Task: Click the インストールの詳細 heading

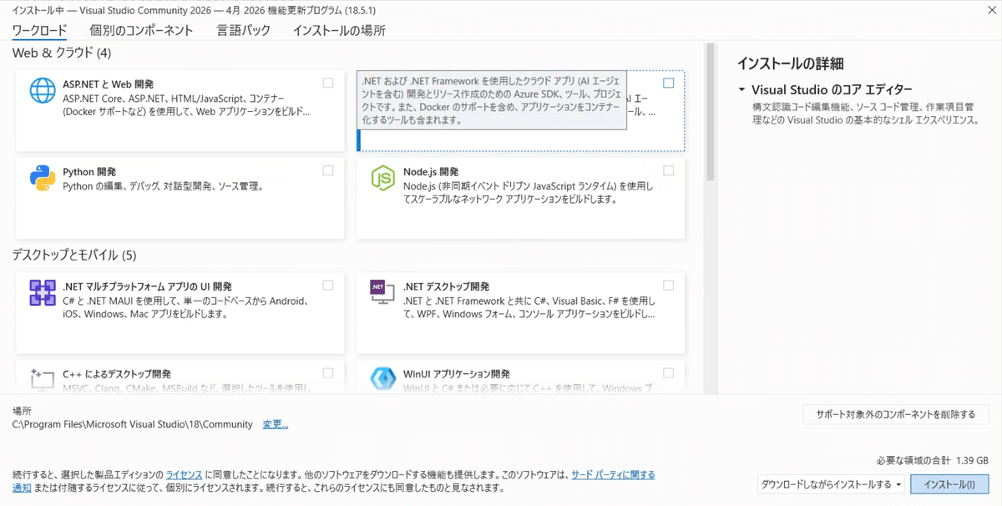Action: (791, 63)
